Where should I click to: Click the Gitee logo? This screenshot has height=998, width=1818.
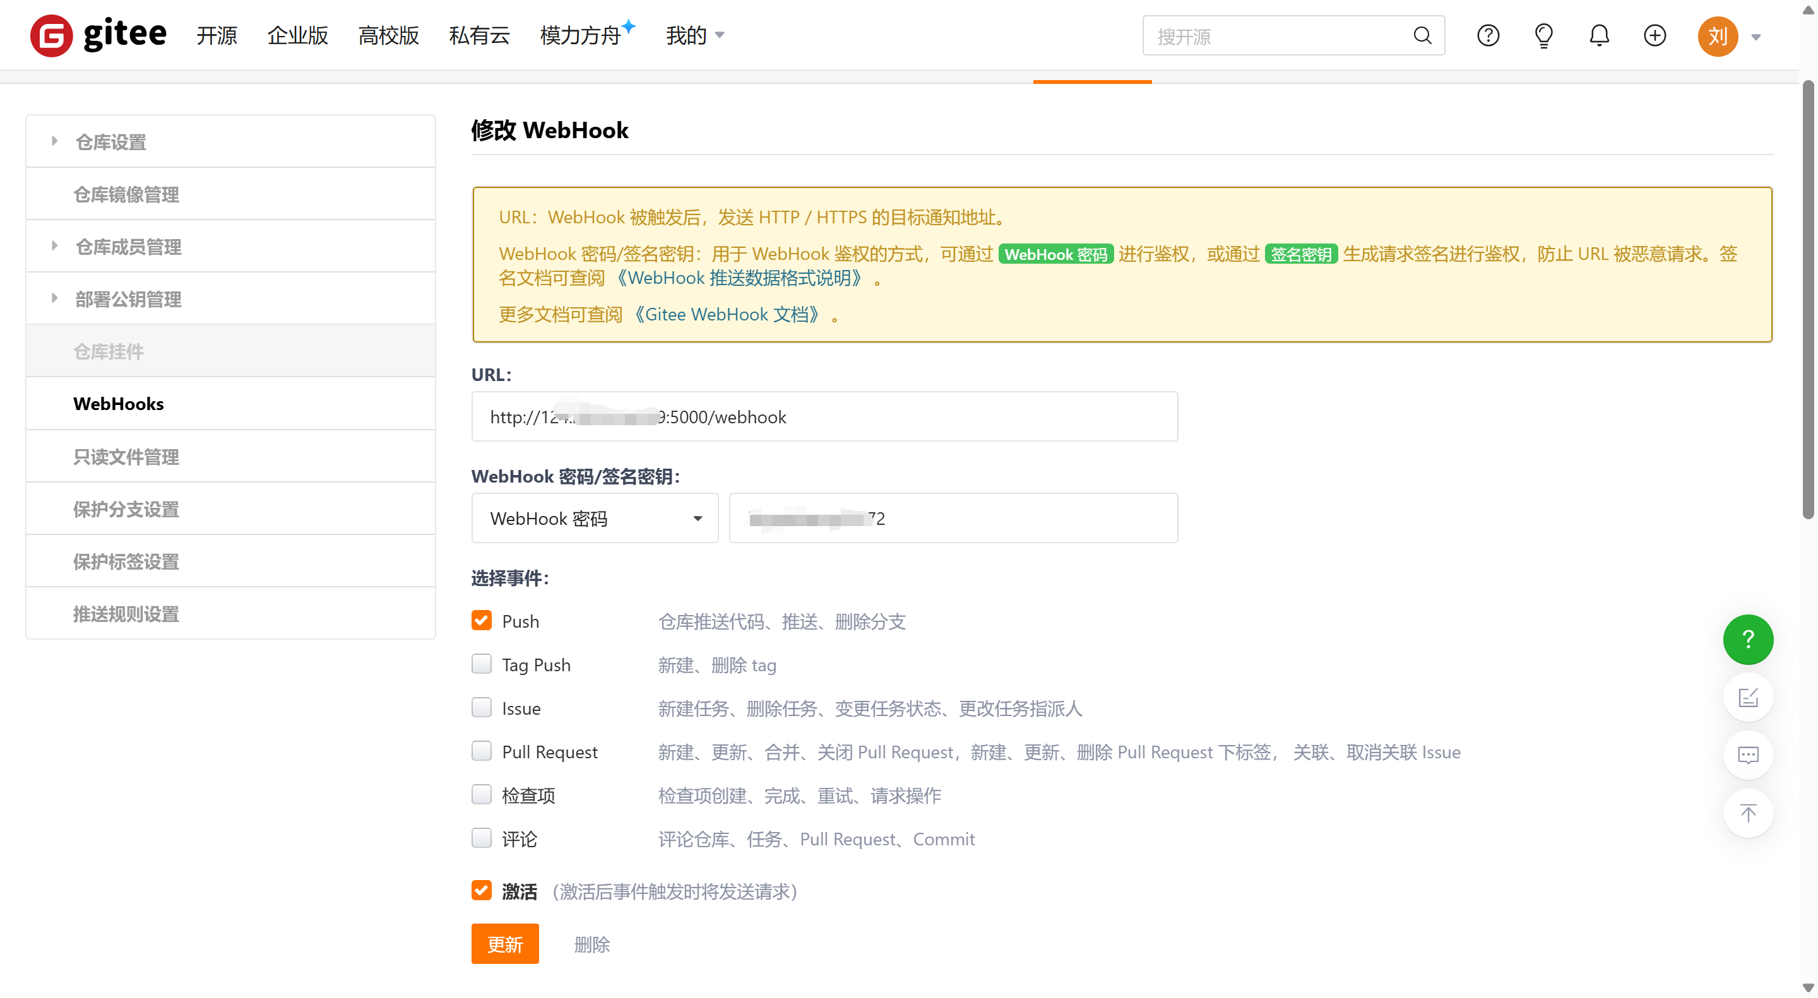(x=98, y=35)
